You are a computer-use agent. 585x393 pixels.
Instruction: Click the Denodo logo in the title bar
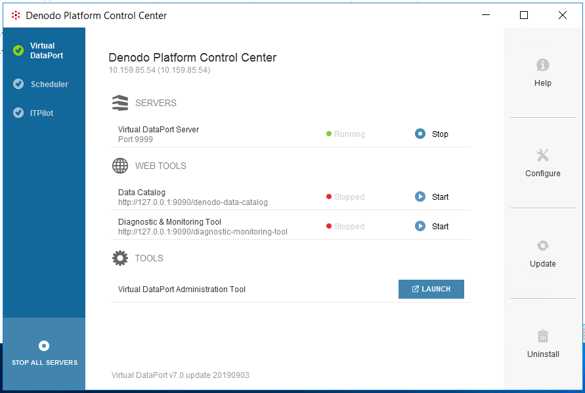click(16, 15)
